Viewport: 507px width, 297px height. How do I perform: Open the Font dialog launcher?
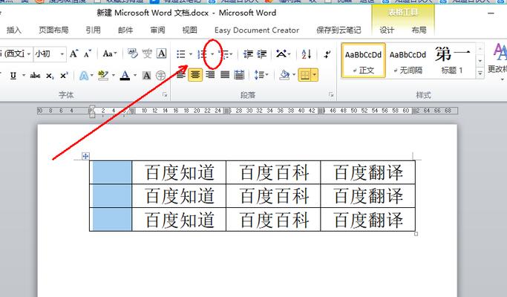coord(165,95)
